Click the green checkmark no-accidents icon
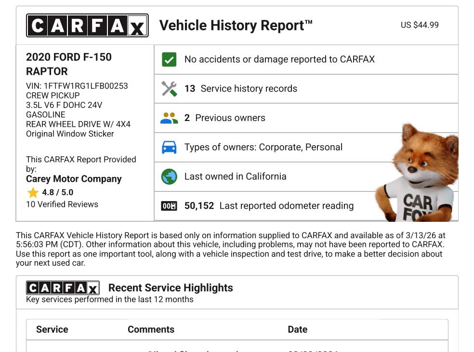 click(169, 60)
